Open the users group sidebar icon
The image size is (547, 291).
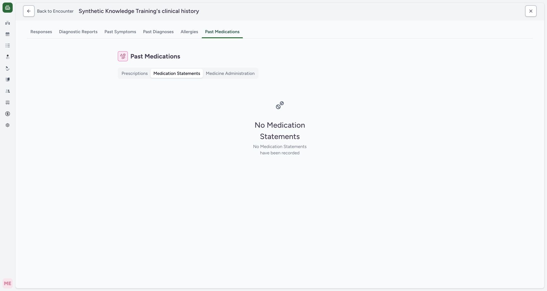(x=8, y=91)
